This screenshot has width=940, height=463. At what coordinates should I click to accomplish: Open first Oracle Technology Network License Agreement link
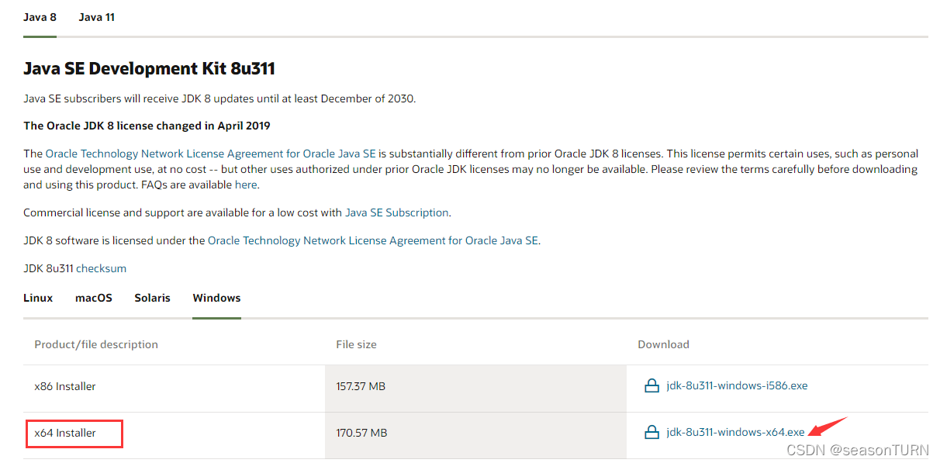pos(212,154)
